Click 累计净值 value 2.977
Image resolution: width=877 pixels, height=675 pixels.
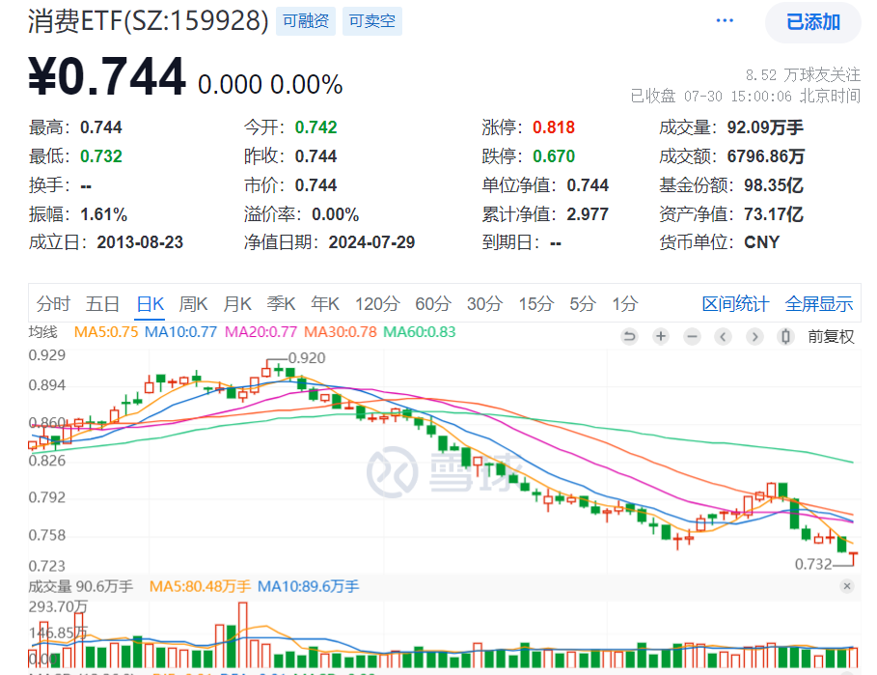point(588,213)
